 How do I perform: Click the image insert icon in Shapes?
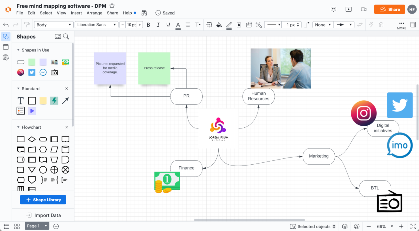tap(58, 36)
